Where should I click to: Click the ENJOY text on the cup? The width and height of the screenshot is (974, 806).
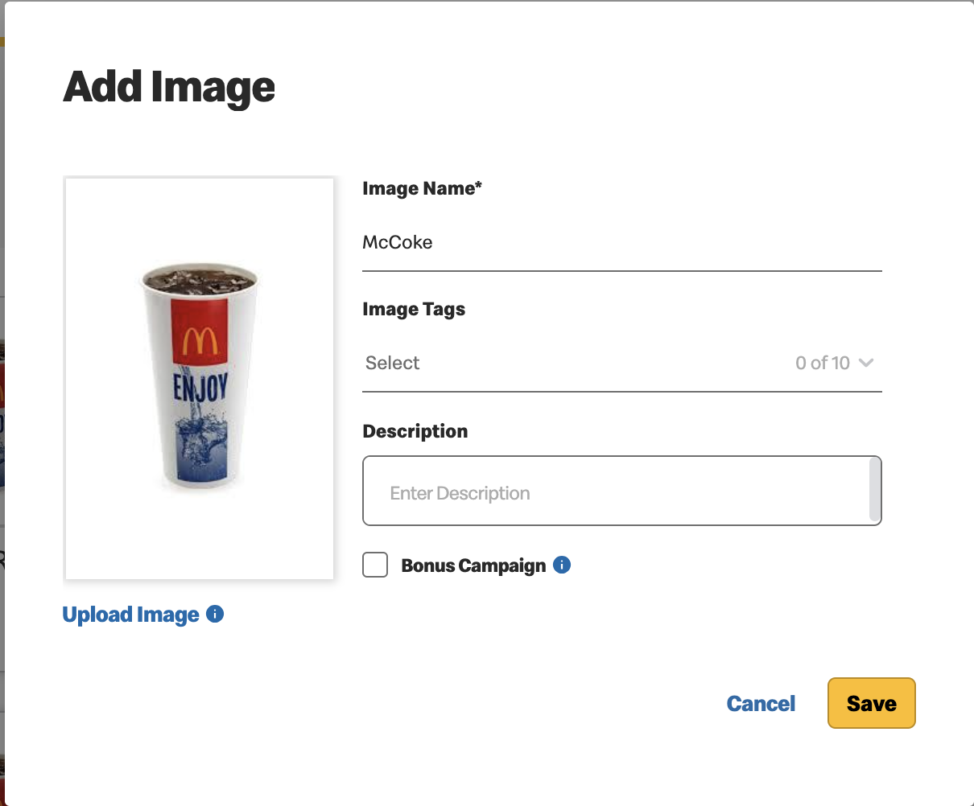200,389
